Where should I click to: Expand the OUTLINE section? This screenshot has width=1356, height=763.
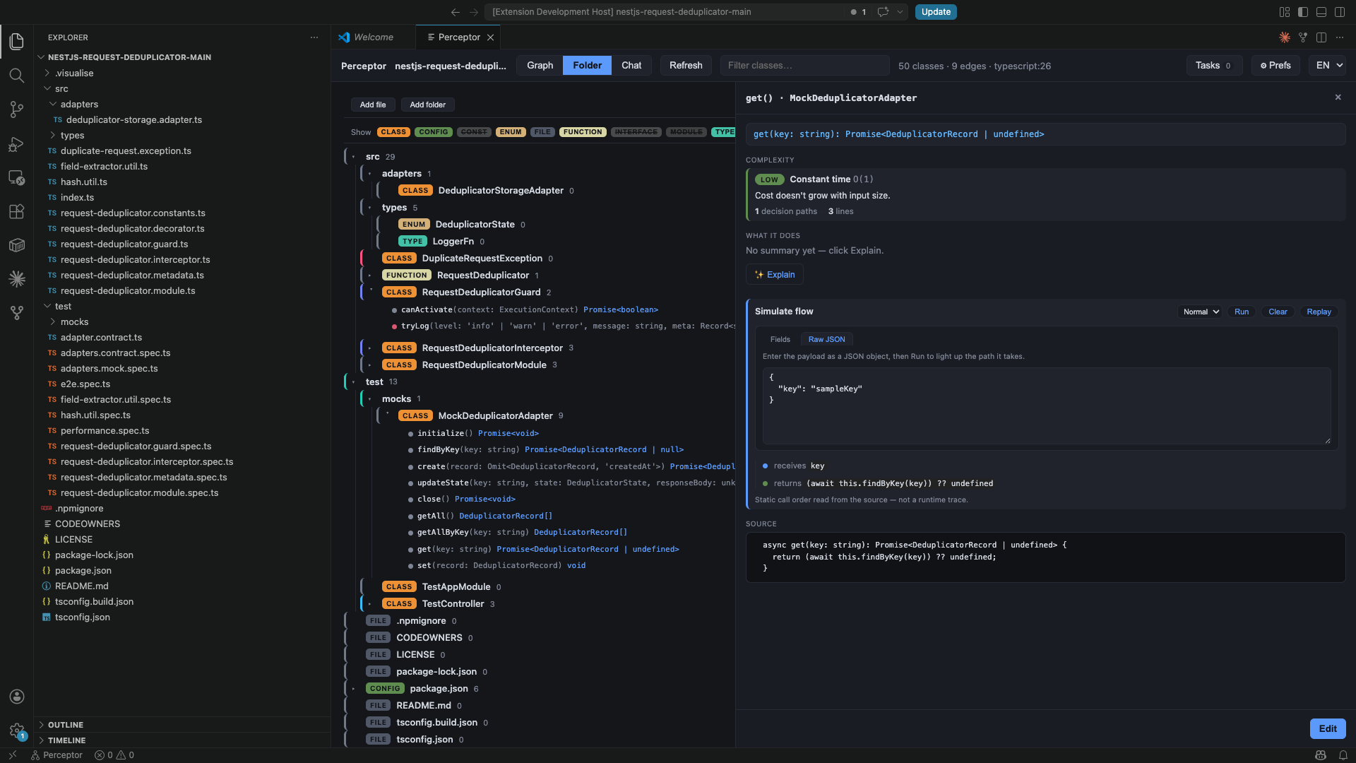click(x=65, y=726)
